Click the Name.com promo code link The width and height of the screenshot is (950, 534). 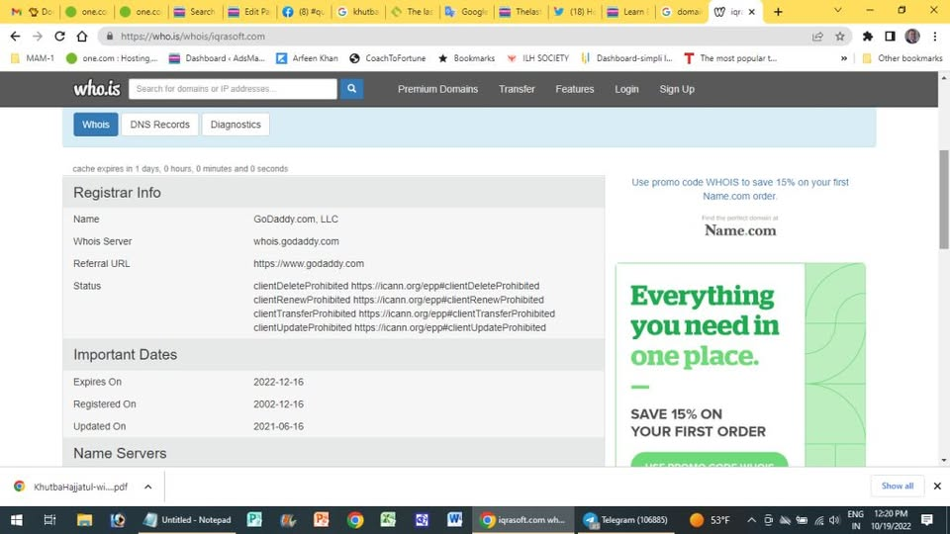[740, 189]
